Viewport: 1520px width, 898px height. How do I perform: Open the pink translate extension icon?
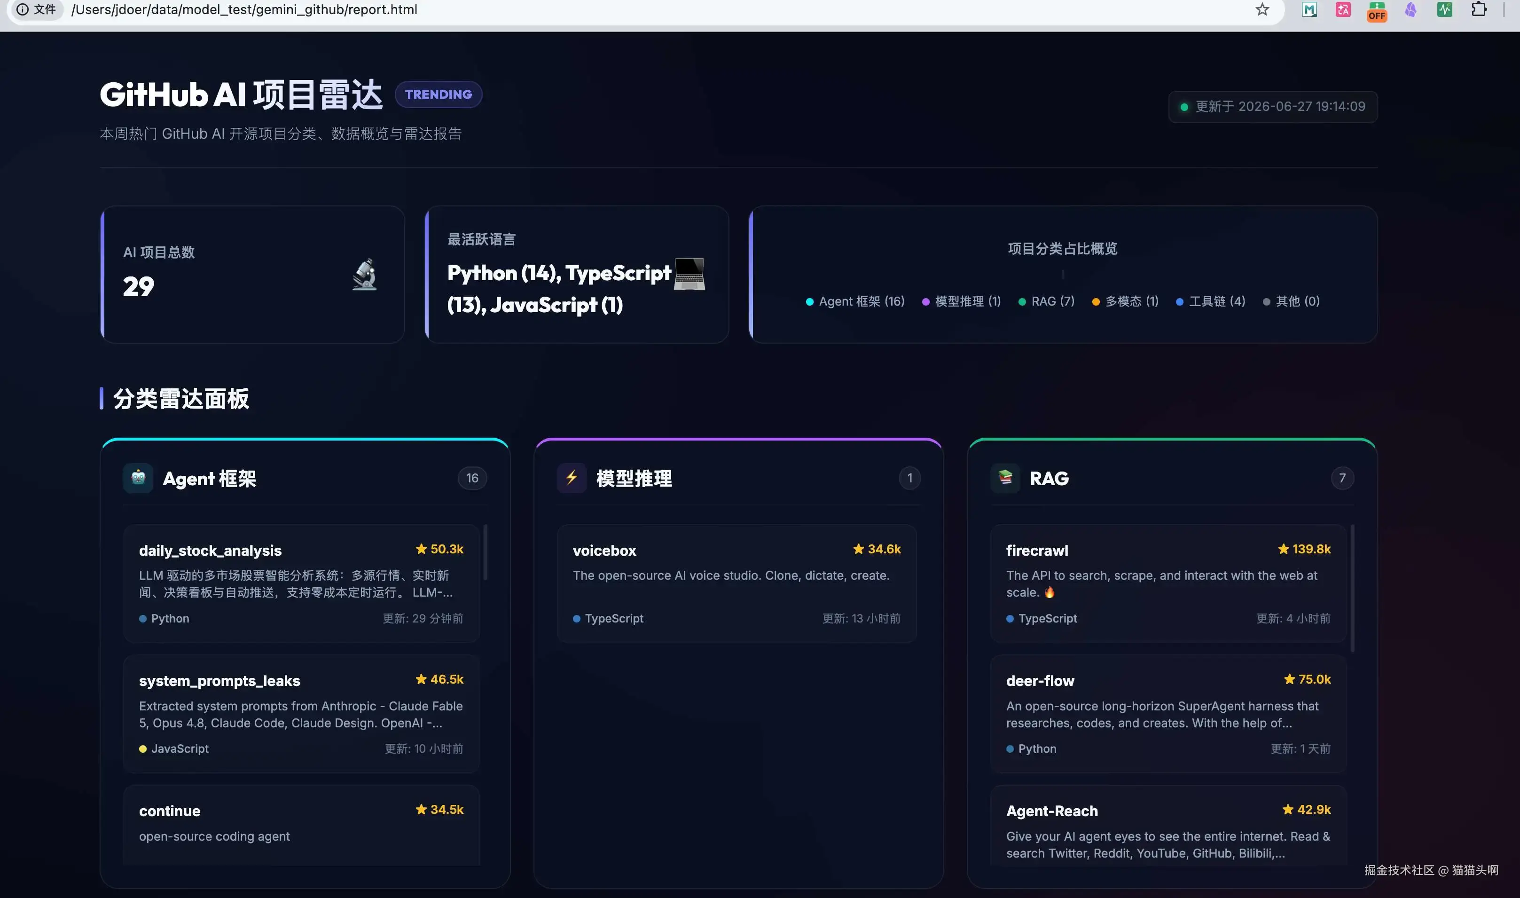tap(1343, 10)
